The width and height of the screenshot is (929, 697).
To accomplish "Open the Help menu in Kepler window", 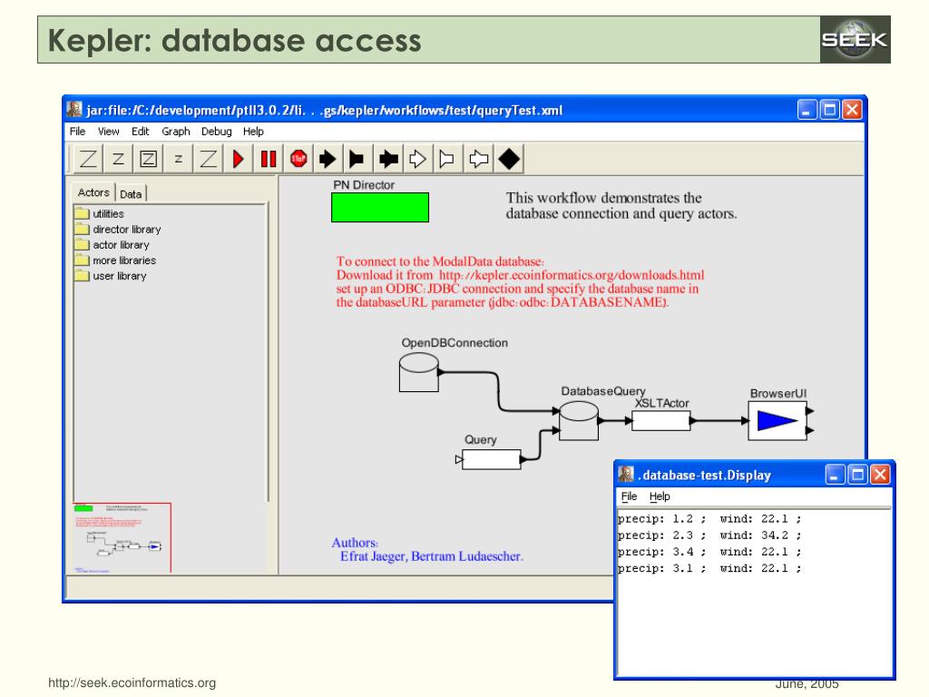I will coord(253,132).
